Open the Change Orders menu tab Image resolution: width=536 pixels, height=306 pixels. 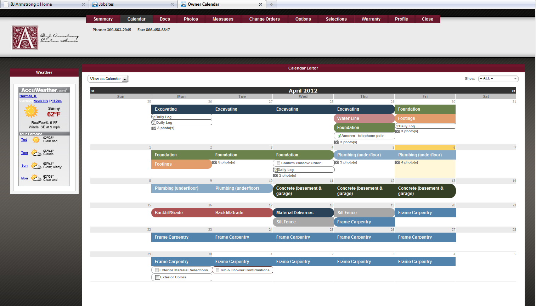pos(265,19)
